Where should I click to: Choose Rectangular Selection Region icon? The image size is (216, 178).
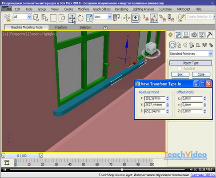click(x=53, y=18)
